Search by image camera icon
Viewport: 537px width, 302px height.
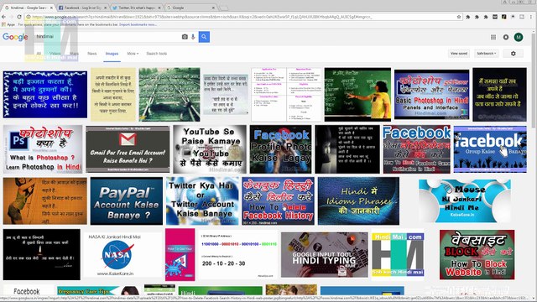click(x=185, y=37)
